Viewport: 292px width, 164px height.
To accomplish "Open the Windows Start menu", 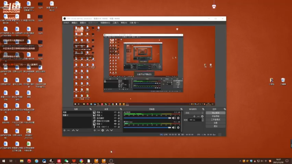I will coord(4,161).
